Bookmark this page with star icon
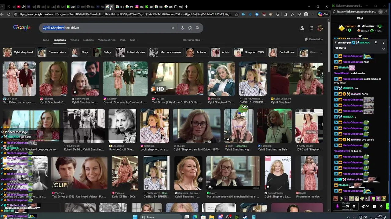 pyautogui.click(x=236, y=14)
